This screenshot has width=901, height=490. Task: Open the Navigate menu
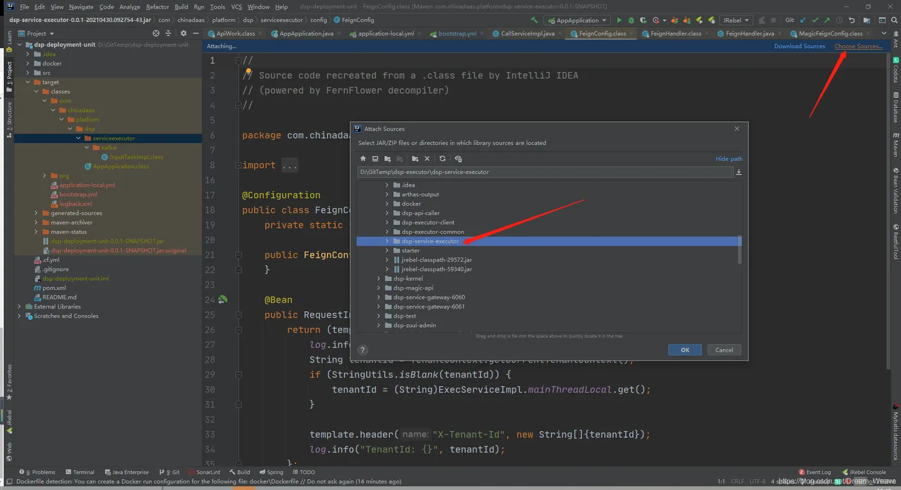[80, 6]
